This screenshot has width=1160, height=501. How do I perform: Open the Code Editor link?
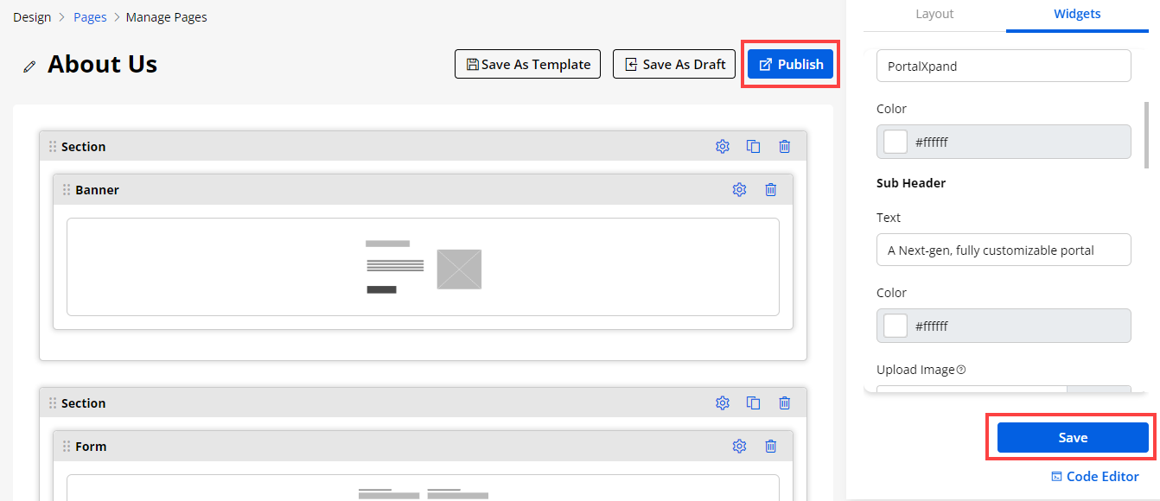1094,477
